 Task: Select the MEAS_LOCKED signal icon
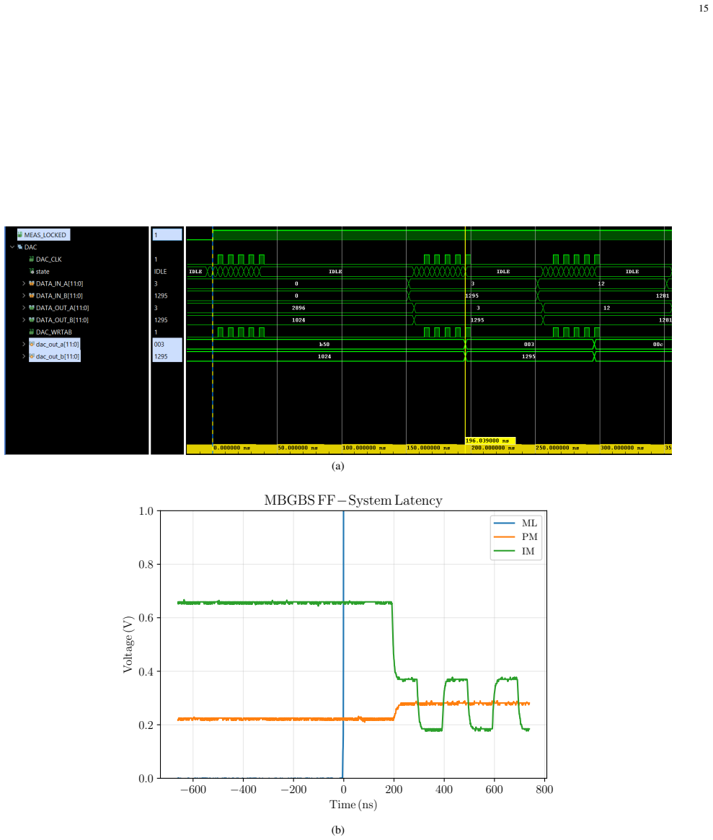click(20, 234)
